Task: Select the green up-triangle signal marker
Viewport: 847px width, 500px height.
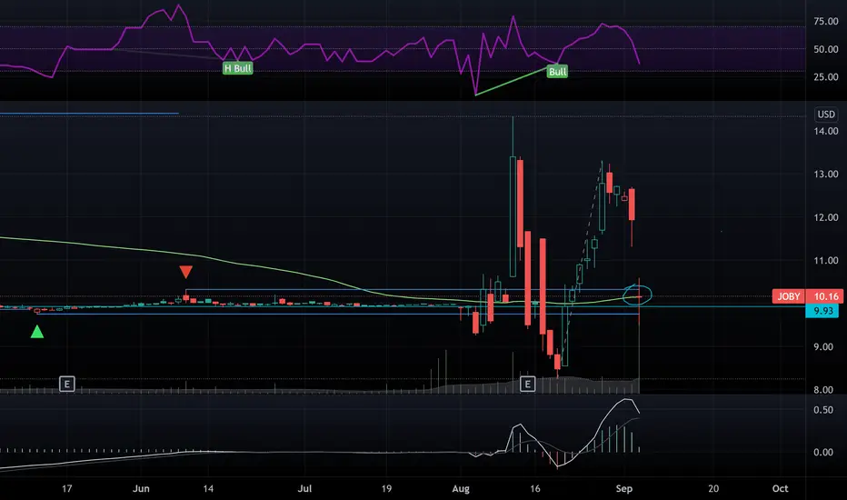Action: pyautogui.click(x=36, y=332)
